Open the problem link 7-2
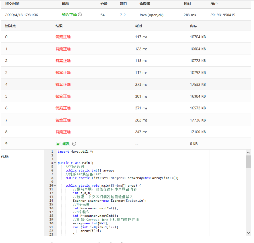254x243 pixels. pyautogui.click(x=123, y=15)
